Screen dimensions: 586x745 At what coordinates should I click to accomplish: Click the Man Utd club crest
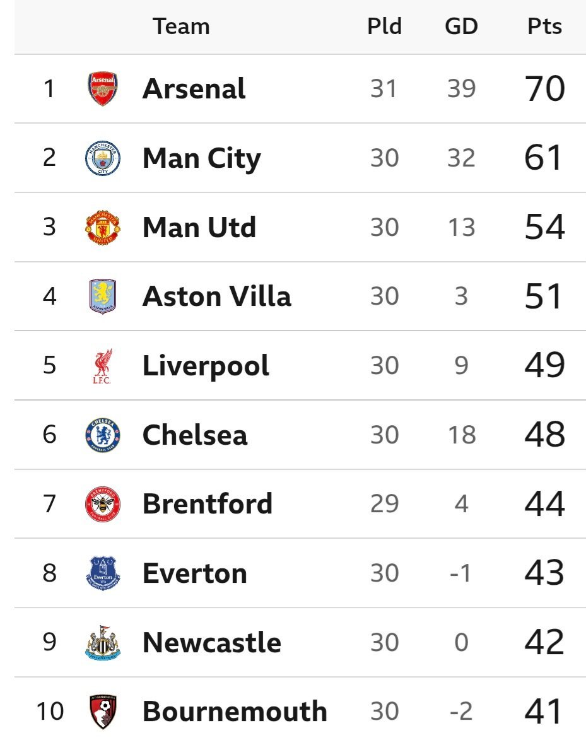pyautogui.click(x=103, y=227)
